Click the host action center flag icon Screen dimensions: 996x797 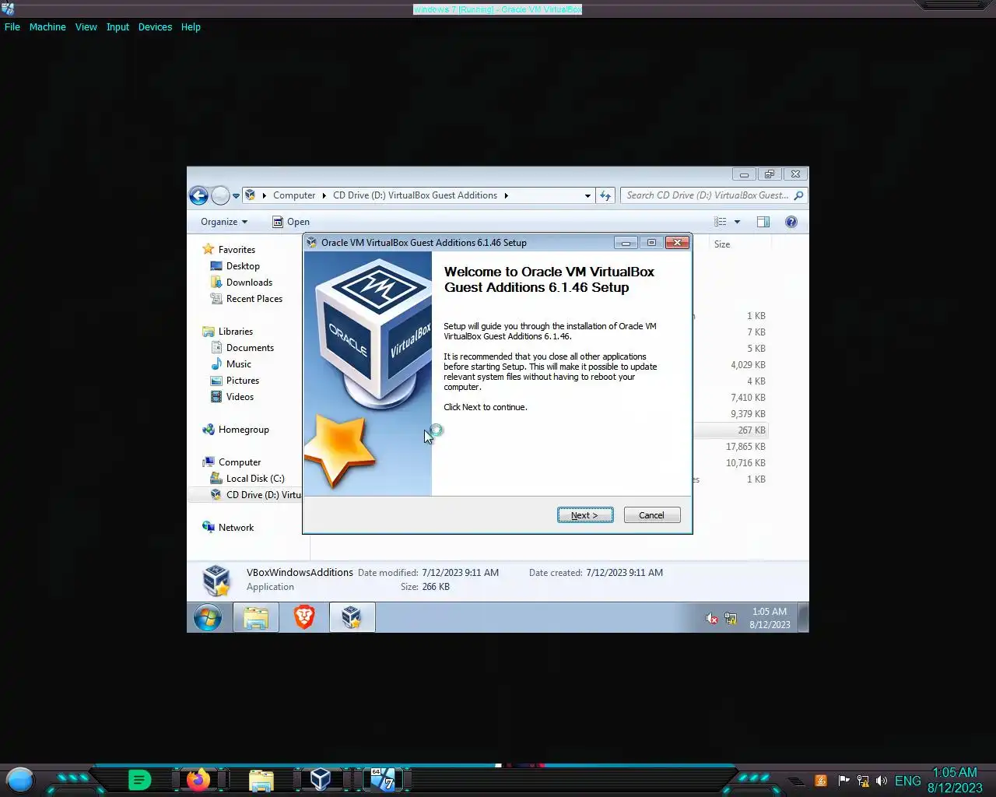pos(843,781)
